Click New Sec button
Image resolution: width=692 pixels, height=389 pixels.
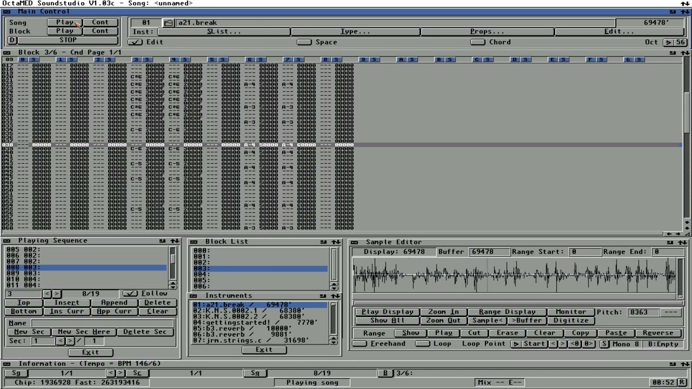click(x=29, y=332)
